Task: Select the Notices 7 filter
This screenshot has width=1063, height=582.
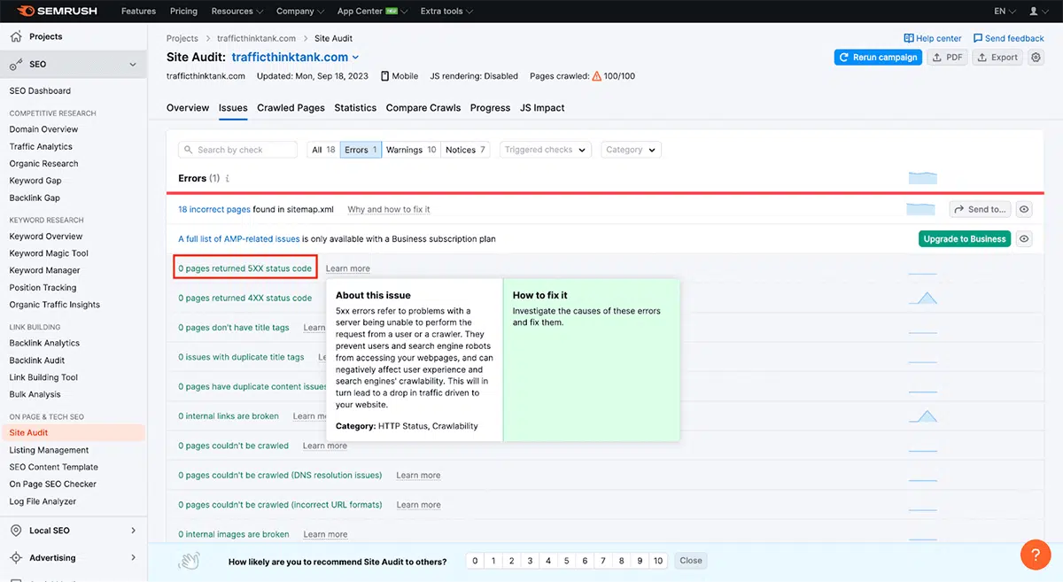Action: (465, 150)
